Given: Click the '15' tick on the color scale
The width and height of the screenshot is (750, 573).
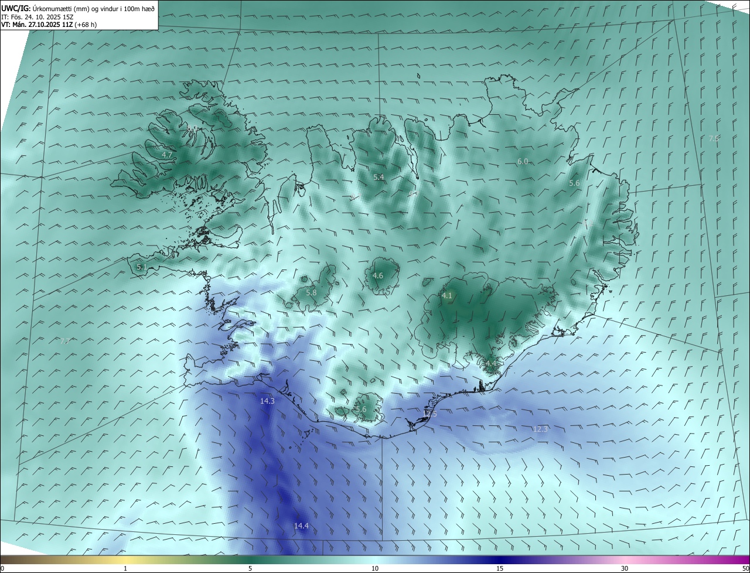Looking at the screenshot, I should [500, 569].
